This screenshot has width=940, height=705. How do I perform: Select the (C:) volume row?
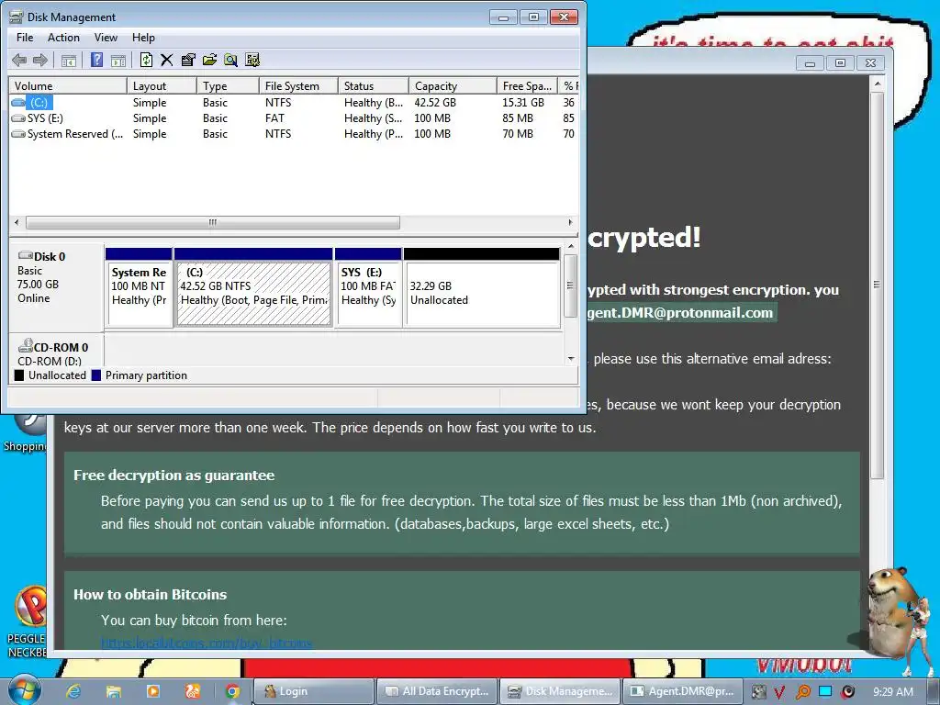(294, 103)
